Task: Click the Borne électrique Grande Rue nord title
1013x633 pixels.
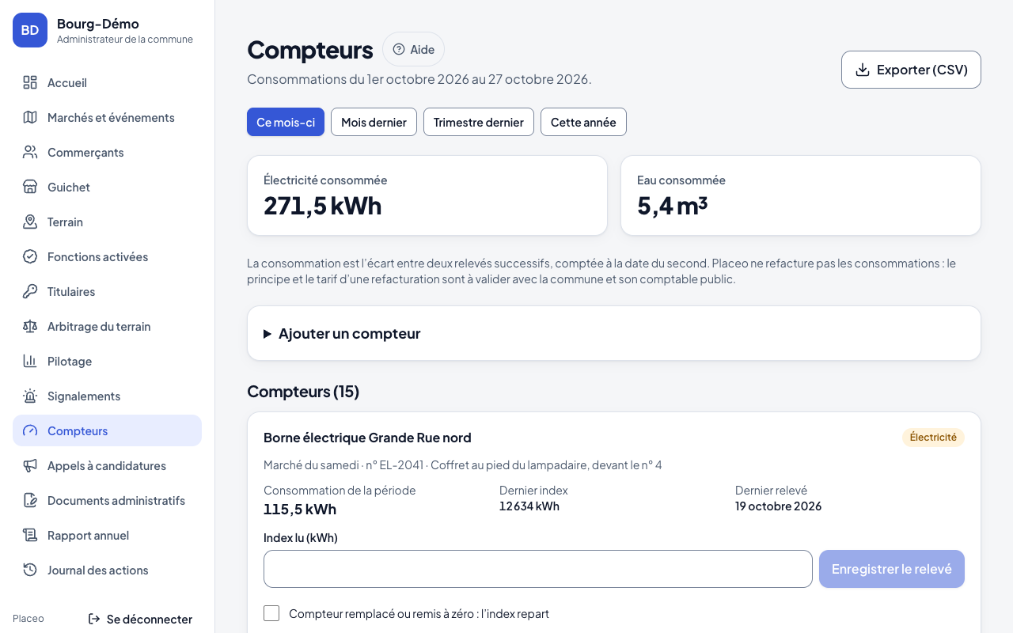Action: [x=367, y=438]
